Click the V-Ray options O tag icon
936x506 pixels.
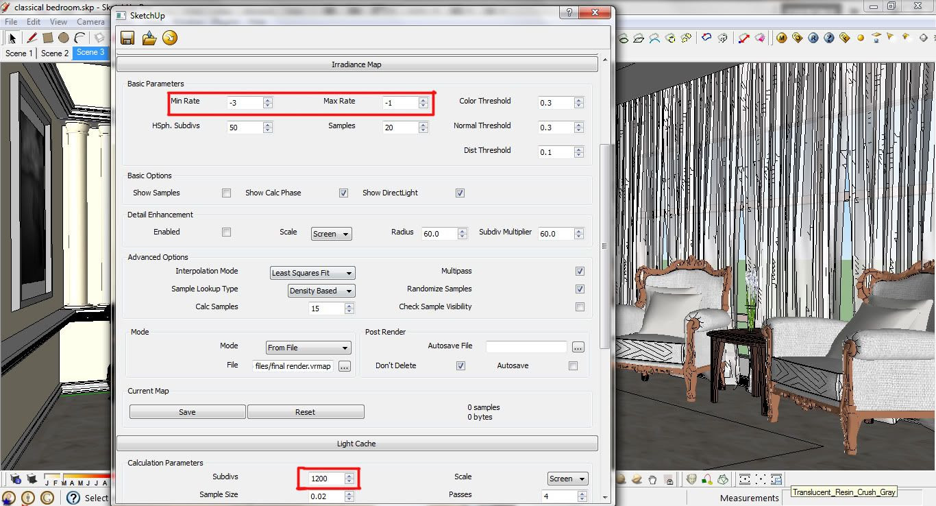[x=798, y=38]
